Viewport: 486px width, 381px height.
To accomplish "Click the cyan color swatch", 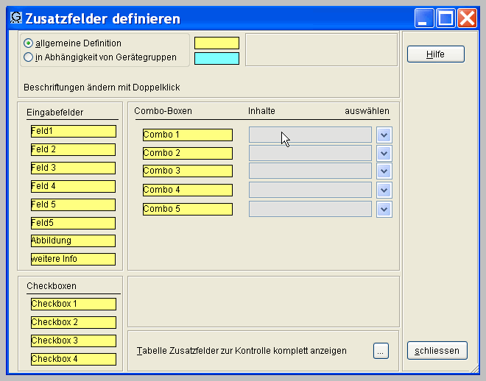I will point(216,58).
